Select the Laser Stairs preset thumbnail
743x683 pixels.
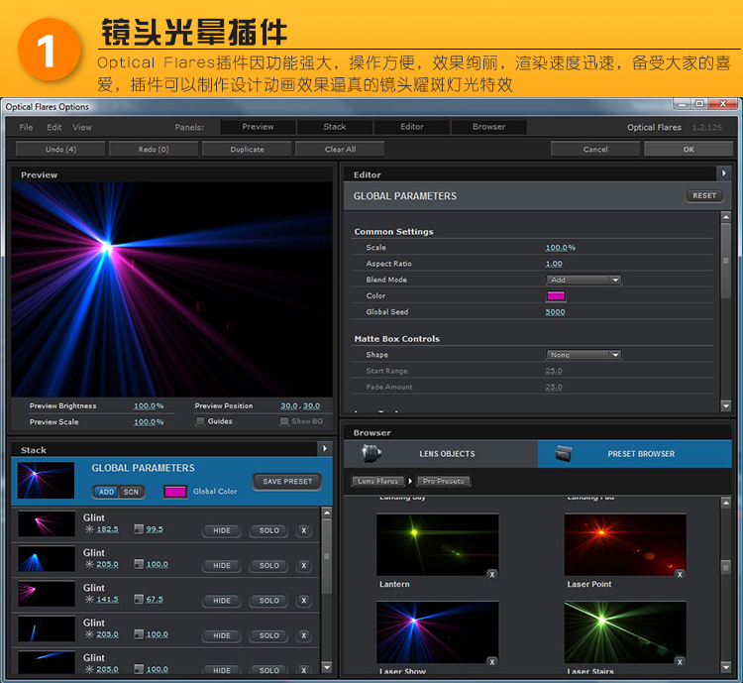pyautogui.click(x=625, y=632)
